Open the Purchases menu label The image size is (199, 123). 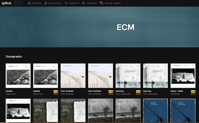[92, 3]
